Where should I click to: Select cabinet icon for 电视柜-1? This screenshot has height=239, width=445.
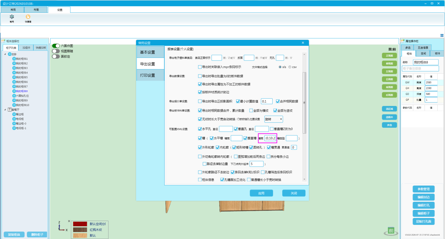[x=14, y=128]
